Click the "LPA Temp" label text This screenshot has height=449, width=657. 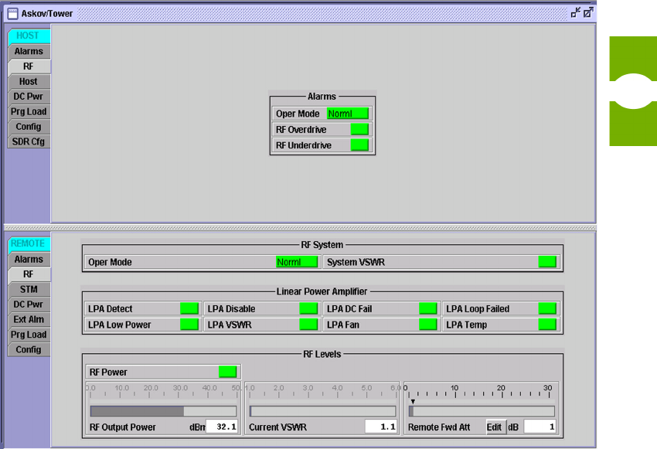click(x=466, y=325)
